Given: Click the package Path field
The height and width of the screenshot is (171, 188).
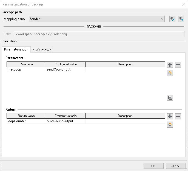Looking at the screenshot, I should tap(99, 34).
